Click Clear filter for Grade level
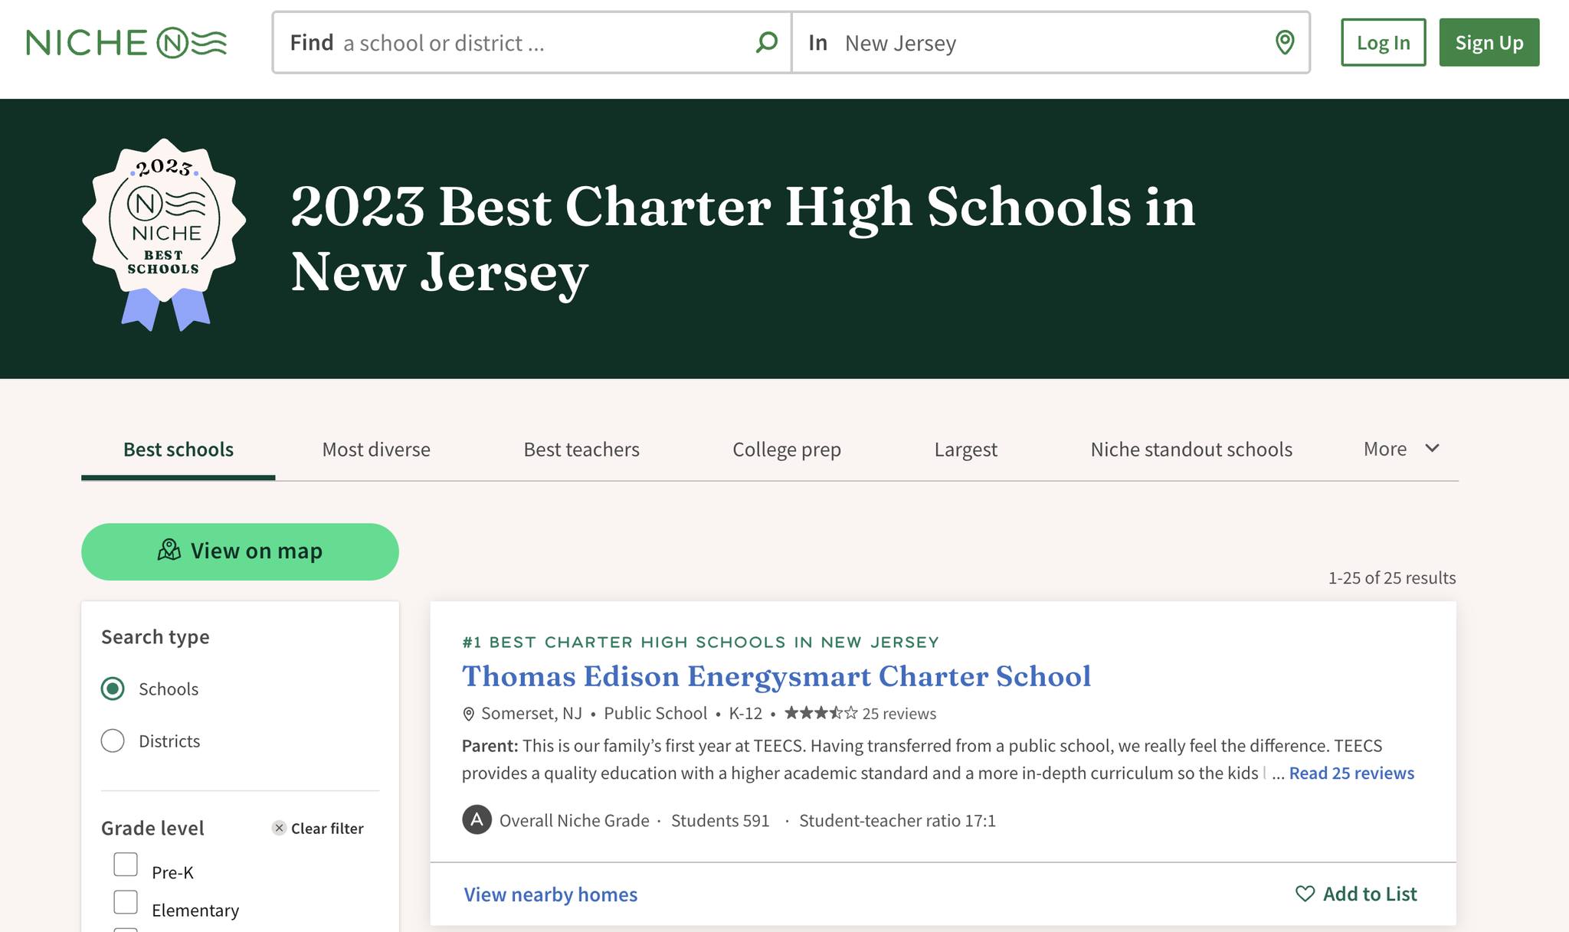The height and width of the screenshot is (932, 1569). tap(318, 828)
